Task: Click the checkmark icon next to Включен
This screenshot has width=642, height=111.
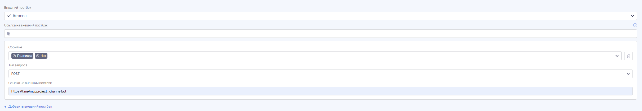Action: [9, 16]
